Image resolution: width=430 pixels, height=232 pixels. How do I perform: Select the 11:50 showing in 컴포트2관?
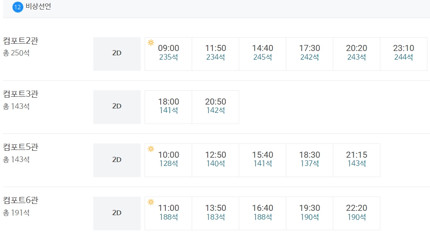point(215,54)
